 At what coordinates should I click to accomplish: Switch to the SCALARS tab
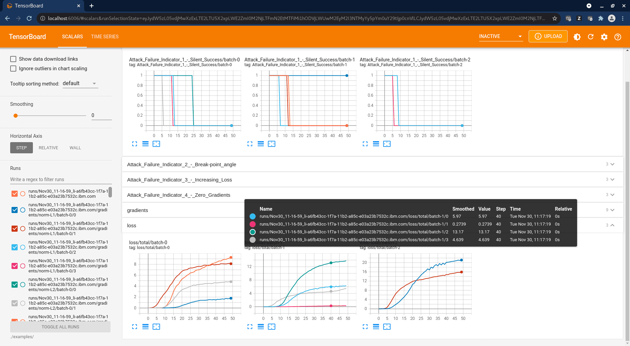pyautogui.click(x=73, y=37)
